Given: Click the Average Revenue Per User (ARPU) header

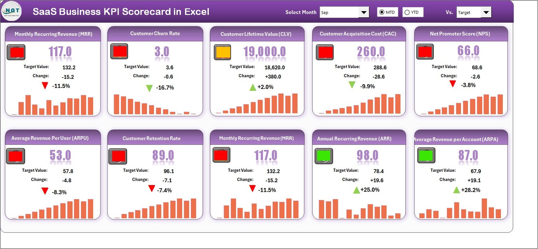Looking at the screenshot, I should (x=50, y=138).
